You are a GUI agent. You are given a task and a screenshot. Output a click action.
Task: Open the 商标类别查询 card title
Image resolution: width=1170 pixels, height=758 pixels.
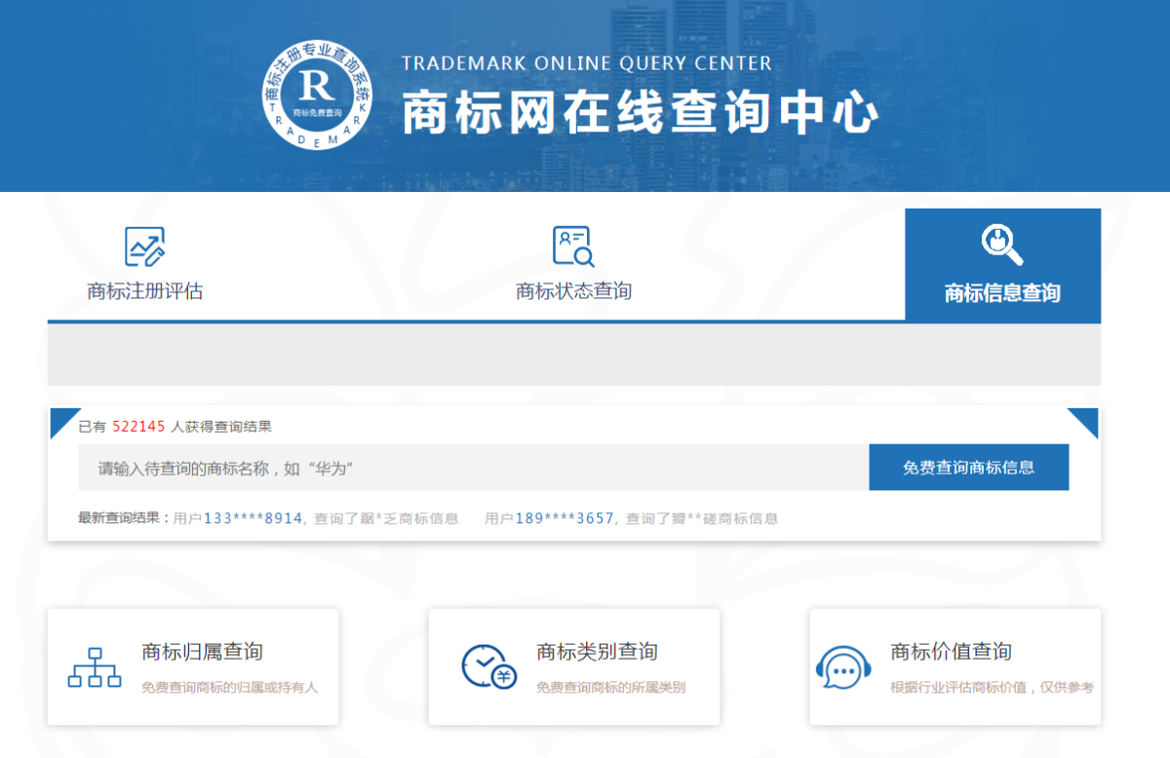pyautogui.click(x=597, y=652)
